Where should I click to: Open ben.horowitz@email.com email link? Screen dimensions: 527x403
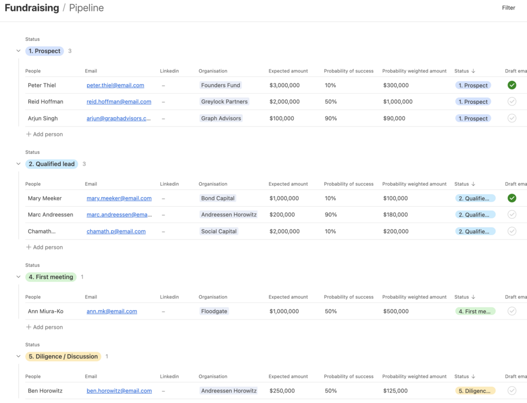coord(119,391)
